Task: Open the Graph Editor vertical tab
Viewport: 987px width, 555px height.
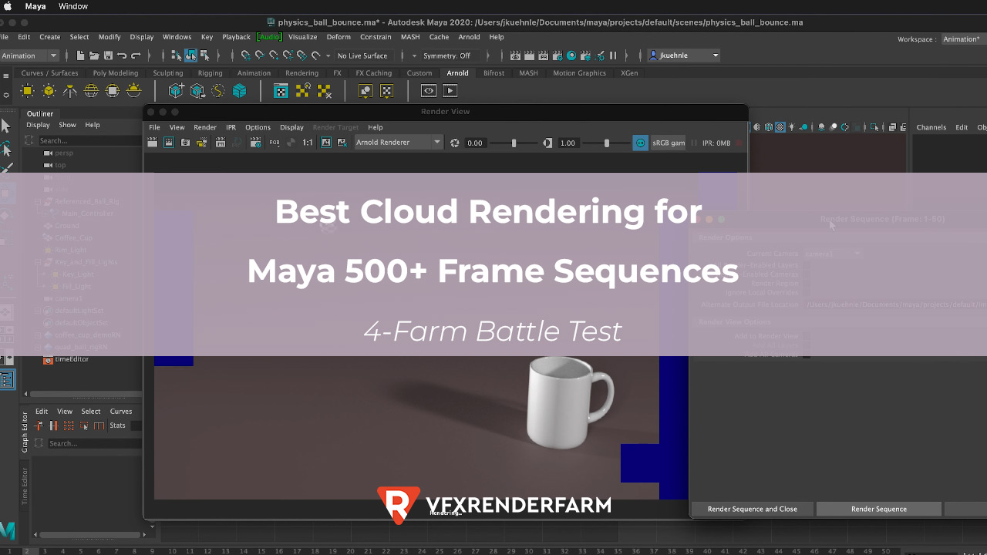Action: click(x=25, y=432)
